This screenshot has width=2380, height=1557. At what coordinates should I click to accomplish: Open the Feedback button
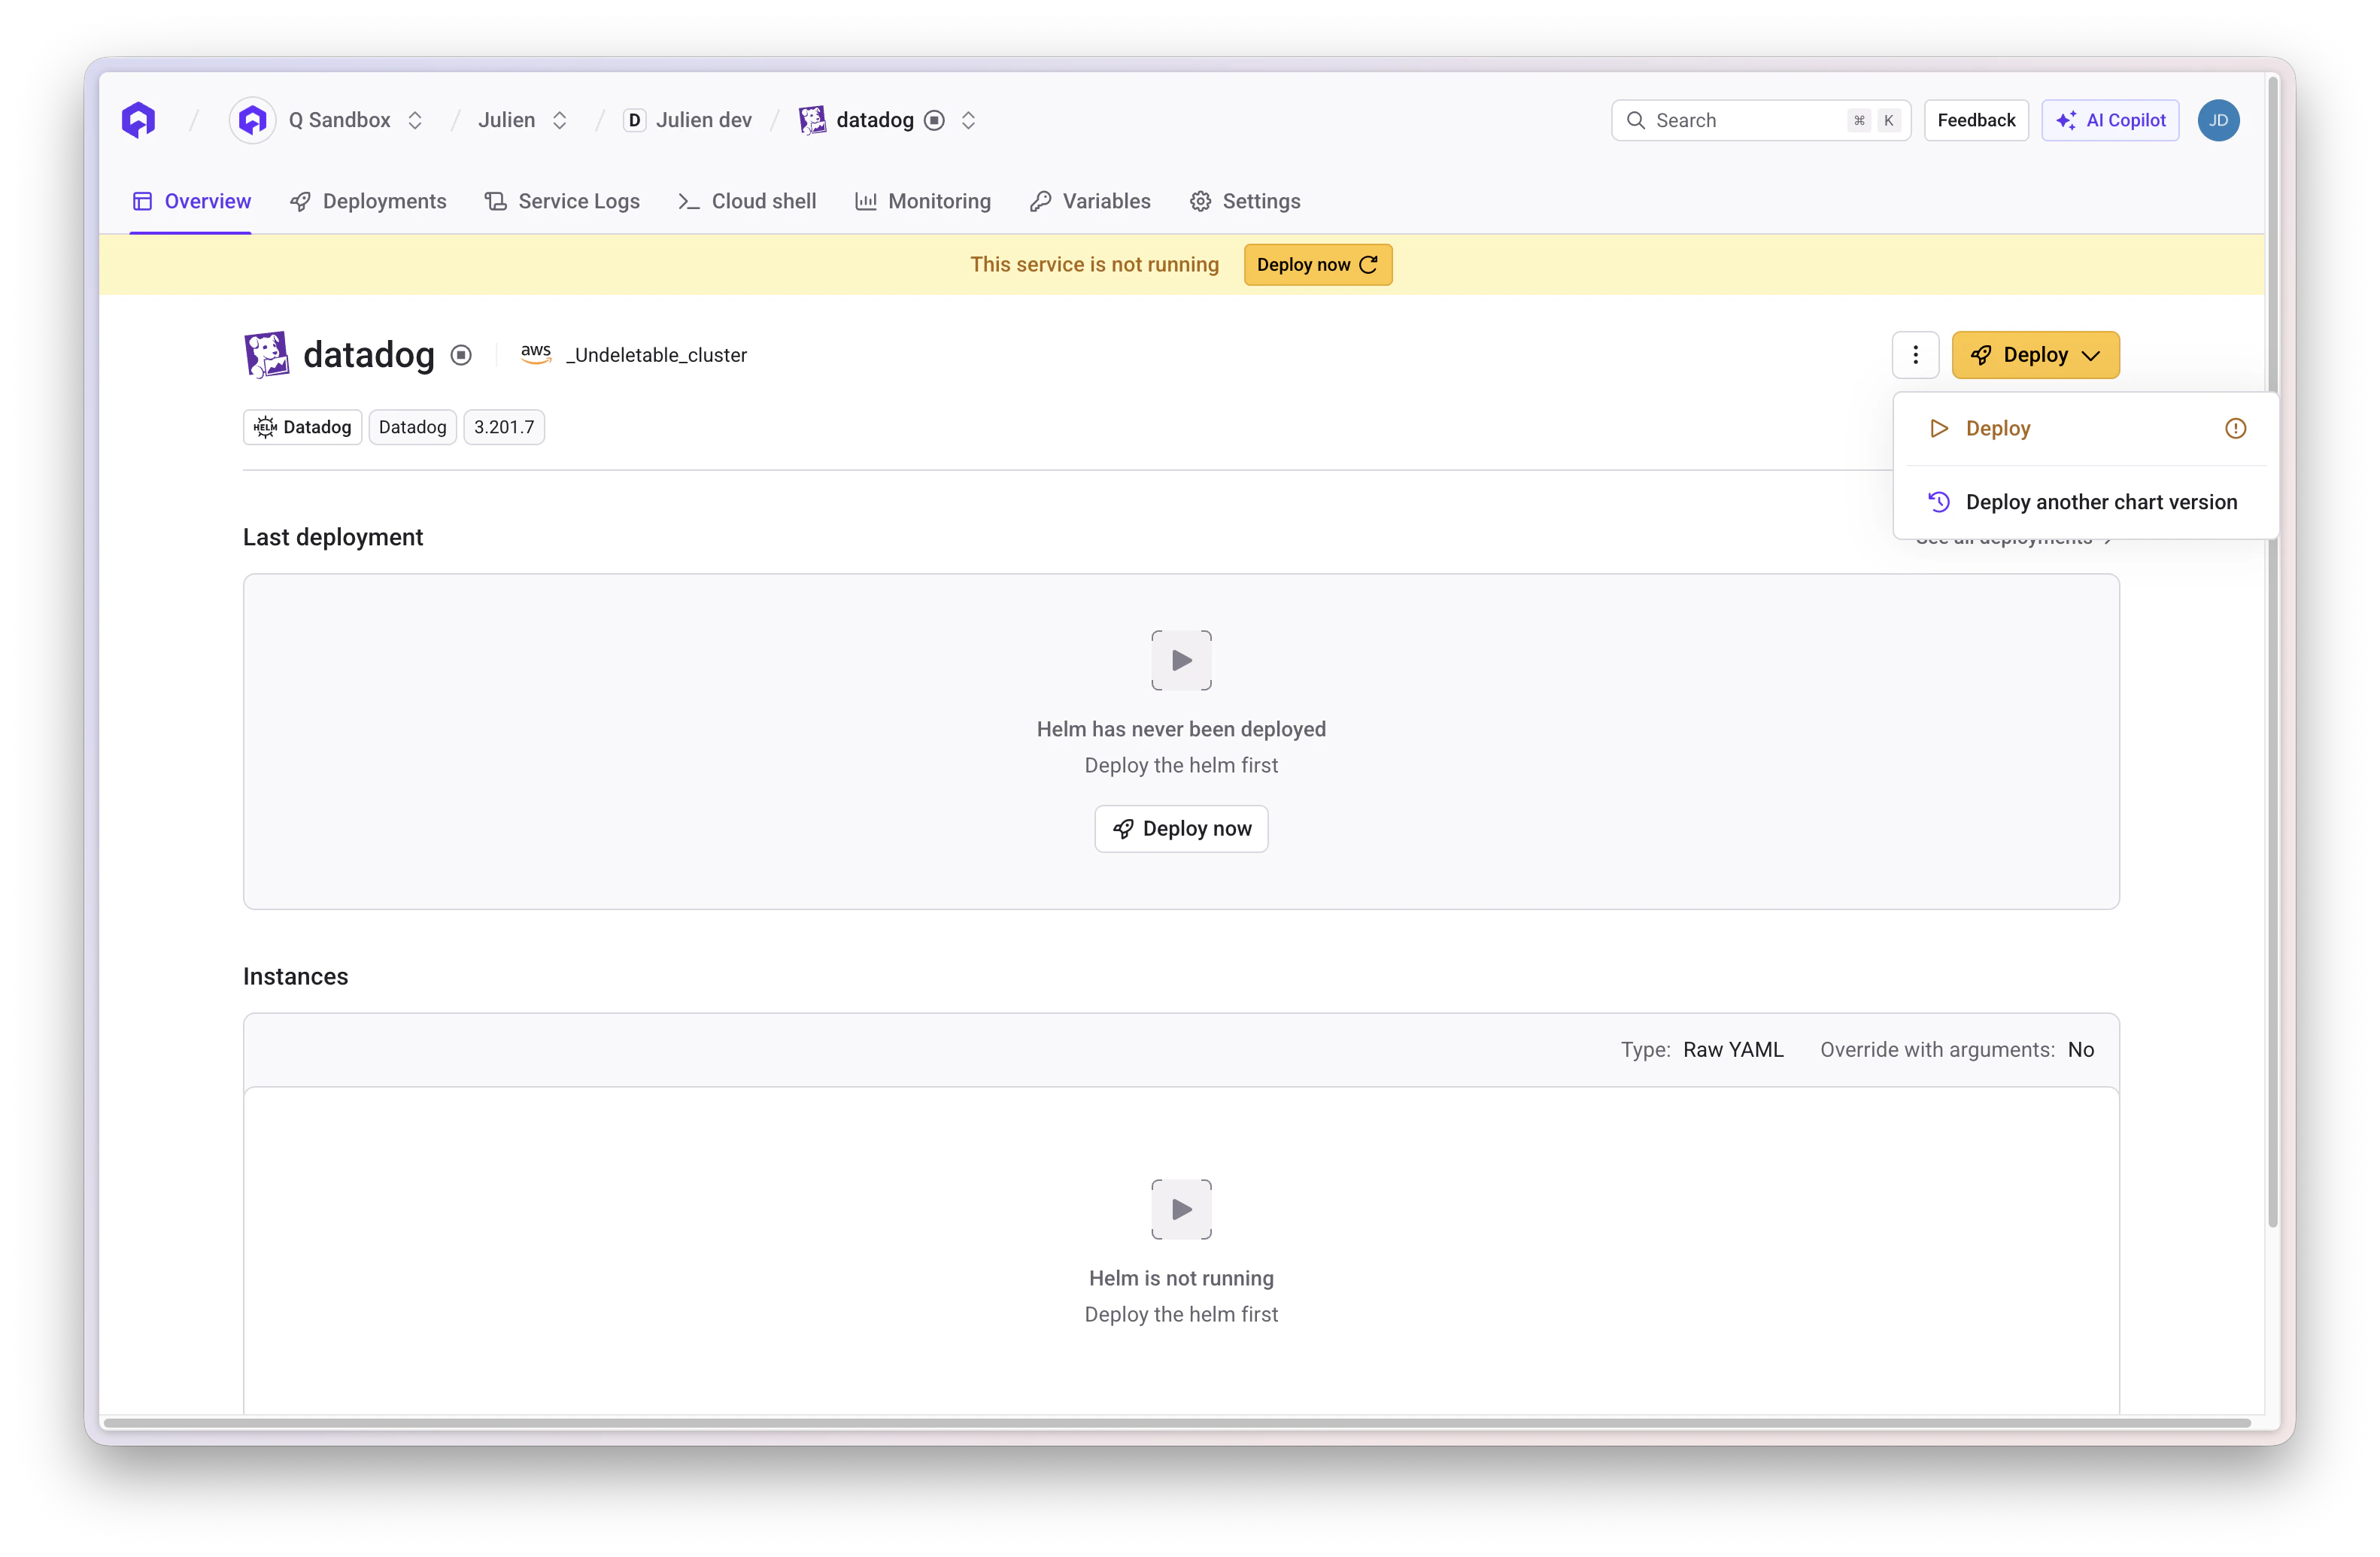tap(1976, 120)
